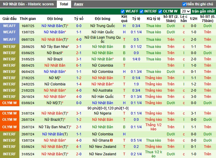Click the INTERF badge on the 28/06/25 row
Image resolution: width=216 pixels, height=158 pixels.
[10, 47]
